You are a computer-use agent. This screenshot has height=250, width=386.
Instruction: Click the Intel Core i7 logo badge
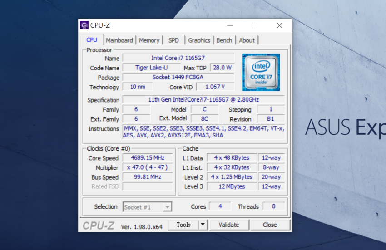261,72
